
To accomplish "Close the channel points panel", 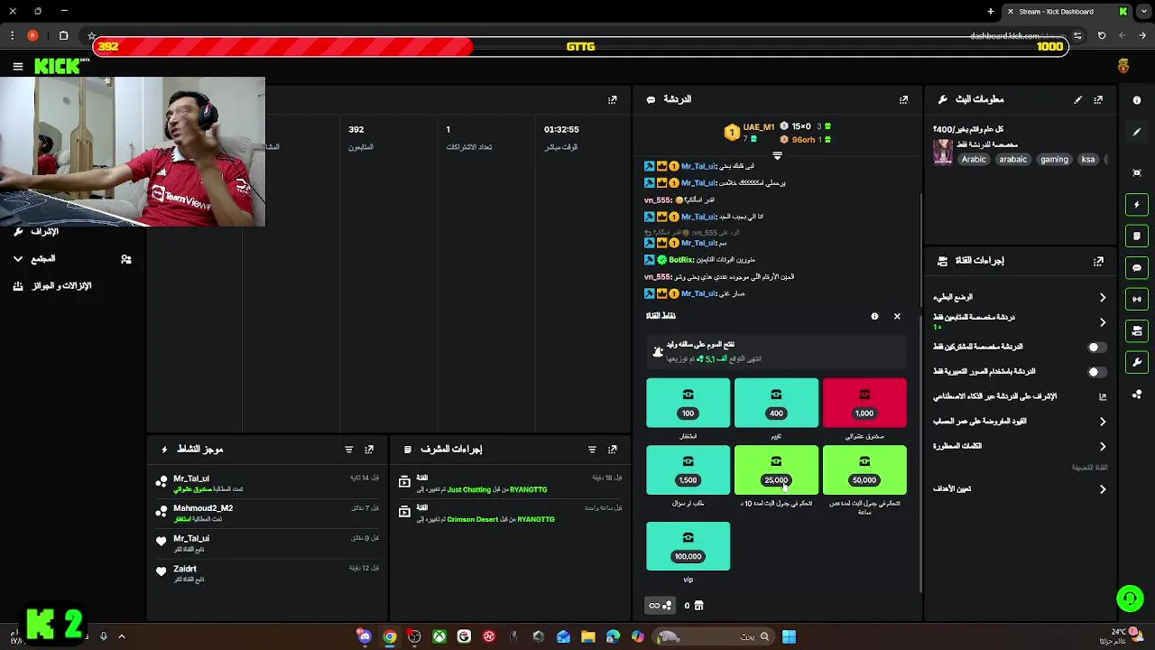I will pyautogui.click(x=897, y=316).
